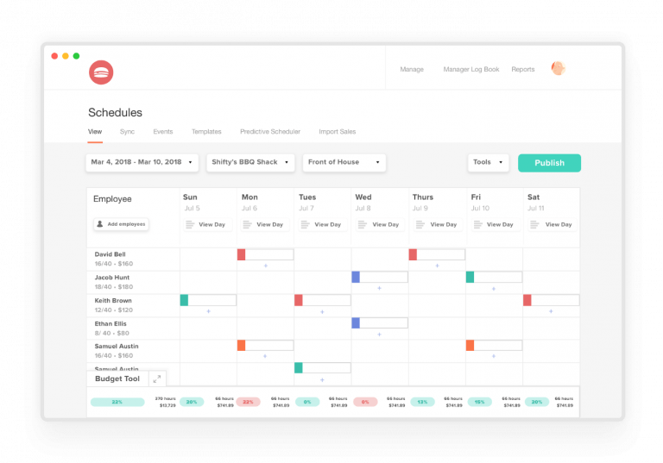Click Friday's 15% budget pill

479,402
